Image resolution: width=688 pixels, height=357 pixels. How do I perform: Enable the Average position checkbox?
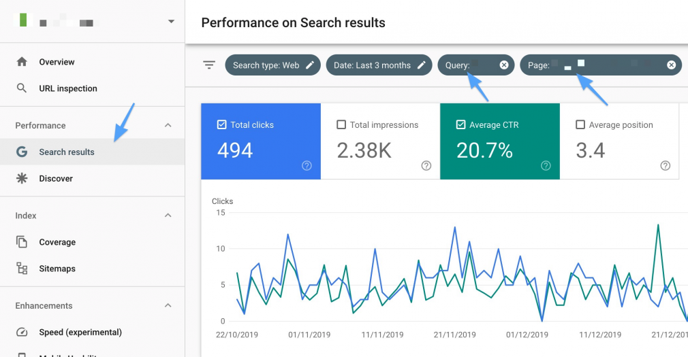[x=580, y=125]
